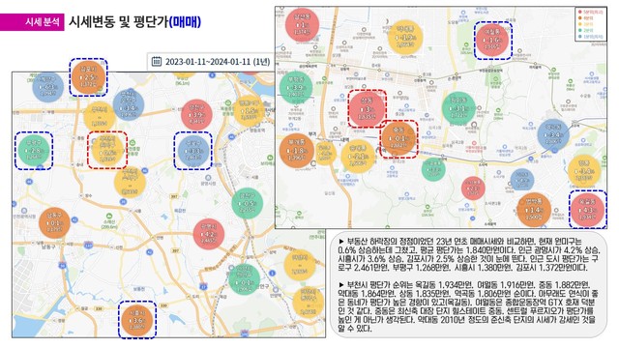This screenshot has height=348, width=619.
Task: Select the orange 시흥시 3.6% marker
Action: 137,320
